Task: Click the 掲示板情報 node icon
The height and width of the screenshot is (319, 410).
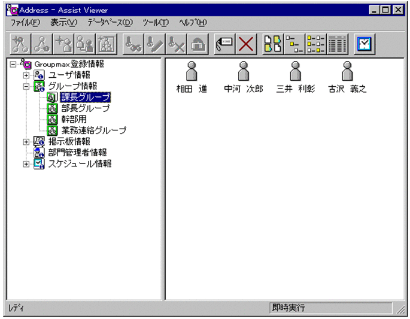Action: (39, 142)
